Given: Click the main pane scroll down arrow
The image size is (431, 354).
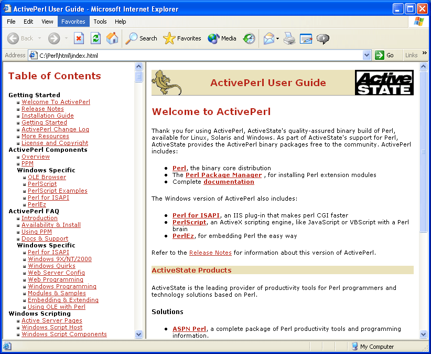Looking at the screenshot, I should tap(423, 335).
